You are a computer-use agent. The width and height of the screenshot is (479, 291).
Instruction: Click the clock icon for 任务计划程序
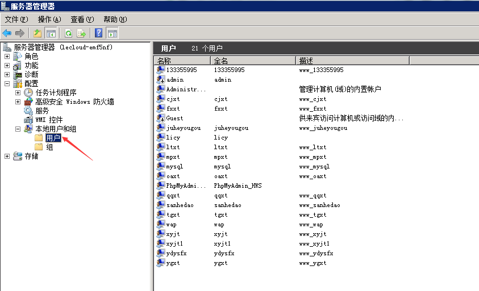[28, 92]
